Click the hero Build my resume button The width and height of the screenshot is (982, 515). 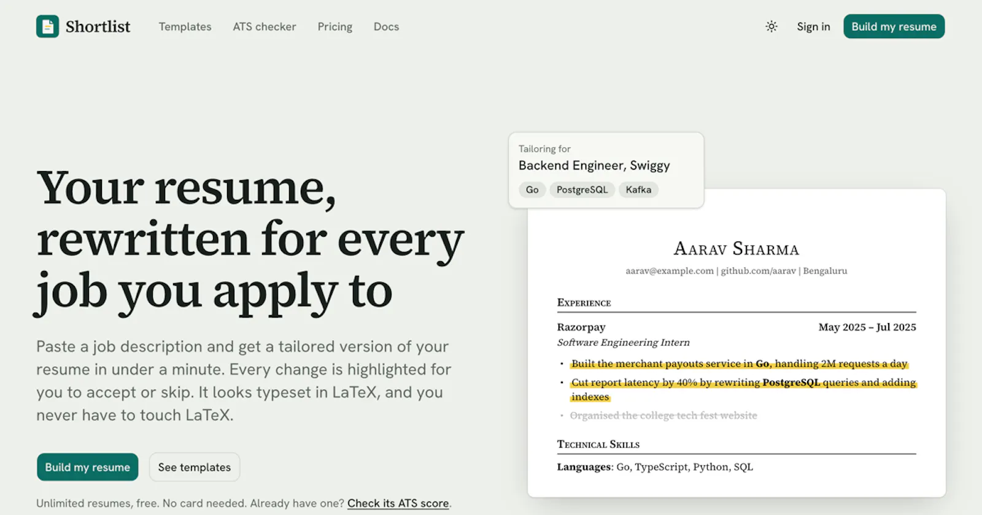click(87, 467)
